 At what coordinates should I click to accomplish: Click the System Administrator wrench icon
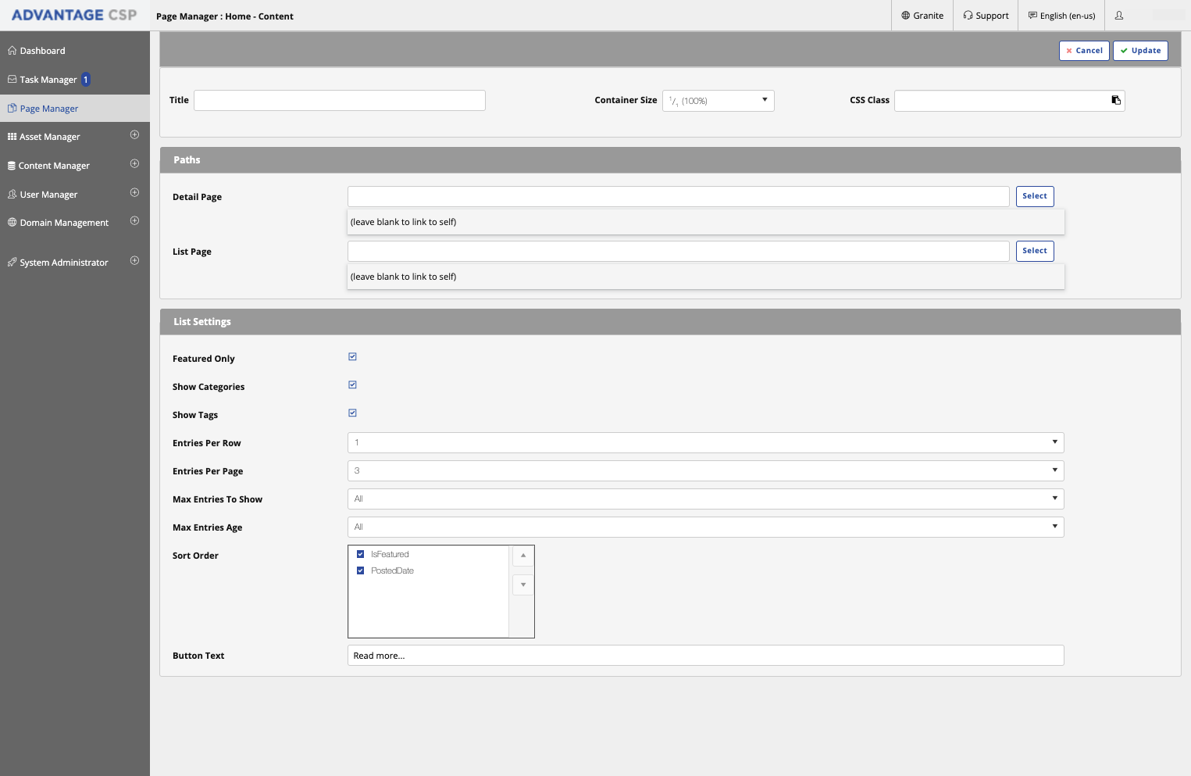(12, 263)
